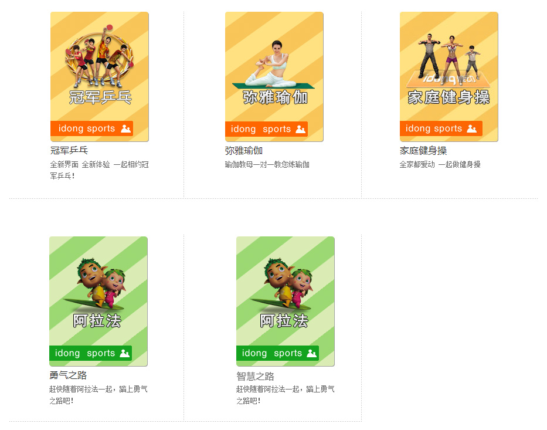Click the multiplayer icon on 冠军乒乓 banner
Image resolution: width=547 pixels, height=430 pixels.
coord(125,129)
